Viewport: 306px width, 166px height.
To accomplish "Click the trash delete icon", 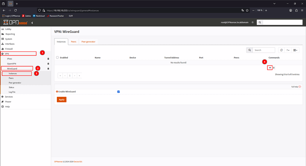I will point(274,68).
